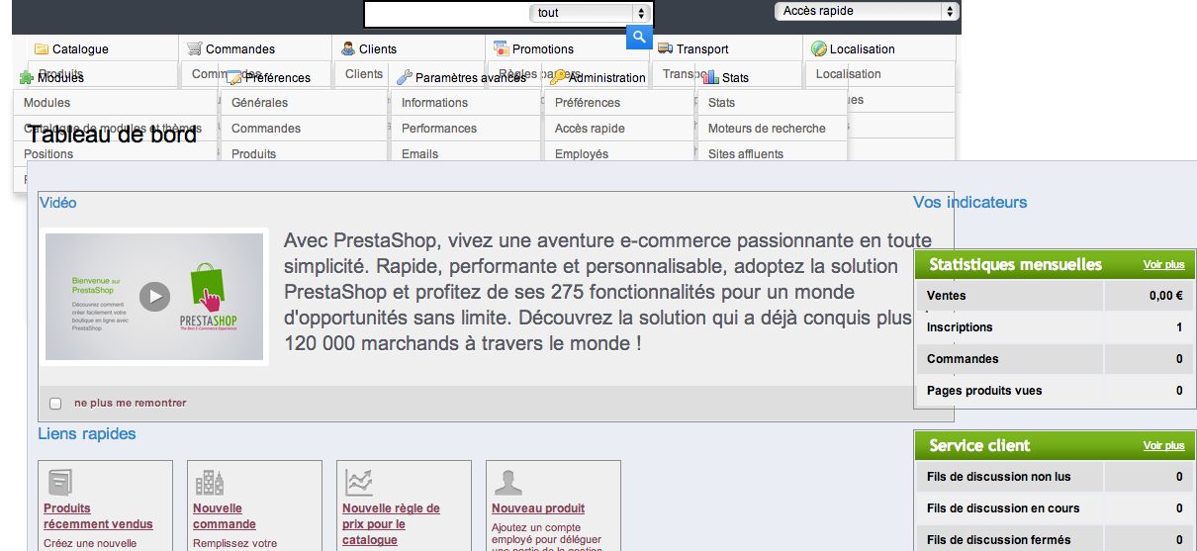Open the Clients person icon menu
The width and height of the screenshot is (1197, 551).
(x=348, y=49)
